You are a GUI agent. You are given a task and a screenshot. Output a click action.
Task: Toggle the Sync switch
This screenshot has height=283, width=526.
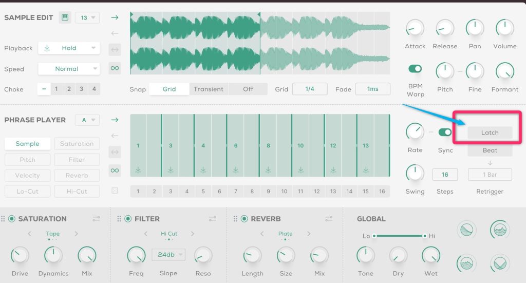pos(445,132)
